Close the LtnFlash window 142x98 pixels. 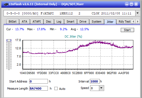pos(136,4)
